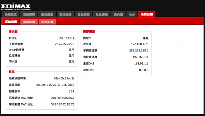Viewport: 205px width, 116px height.
Task: Select the QoS tab
Action: coord(132,14)
